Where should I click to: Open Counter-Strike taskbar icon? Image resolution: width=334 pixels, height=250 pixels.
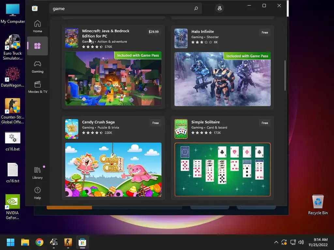(68, 242)
